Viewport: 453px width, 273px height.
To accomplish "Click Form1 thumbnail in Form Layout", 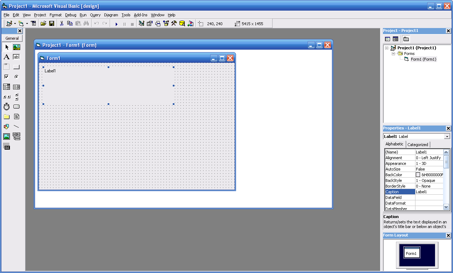I will (x=412, y=253).
